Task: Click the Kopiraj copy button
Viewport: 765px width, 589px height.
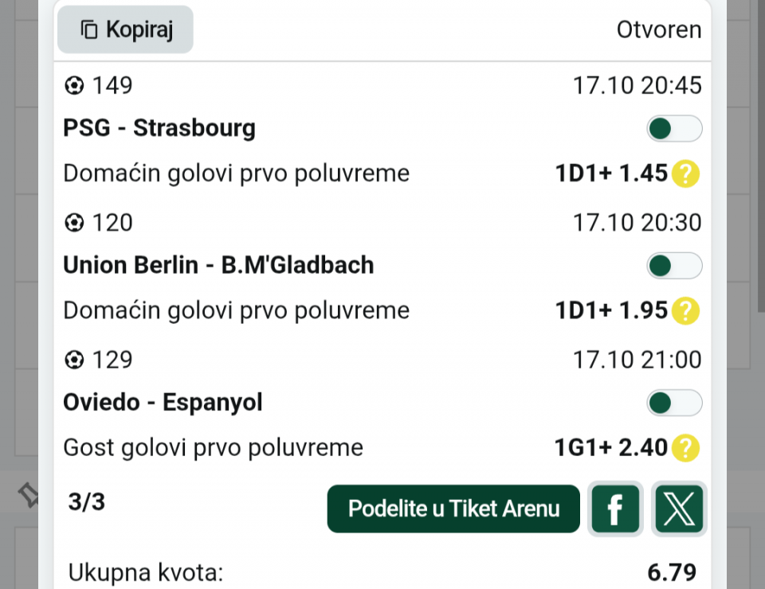Action: [x=125, y=30]
